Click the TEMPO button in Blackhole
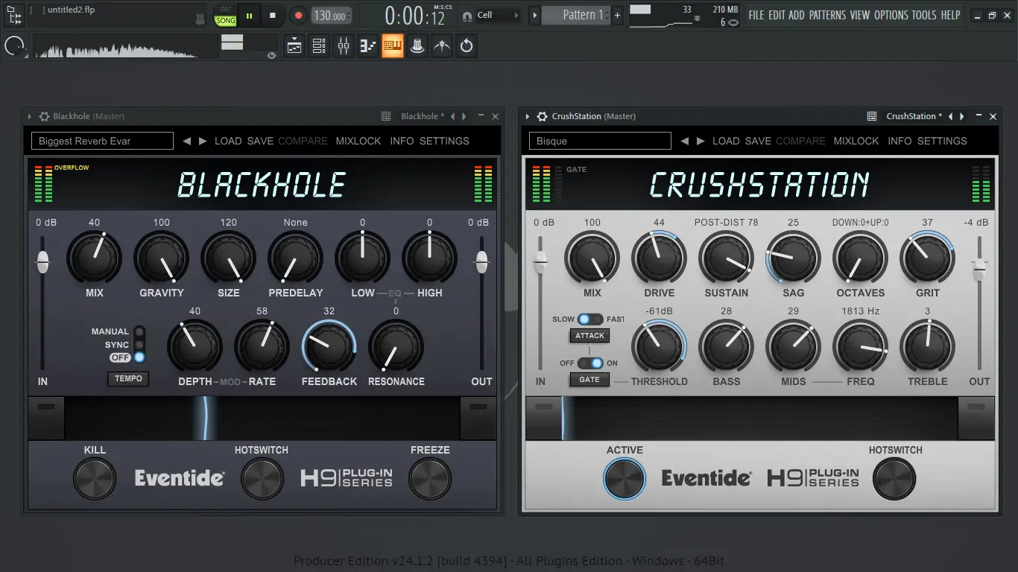Screen dimensions: 1018x572 tap(128, 378)
